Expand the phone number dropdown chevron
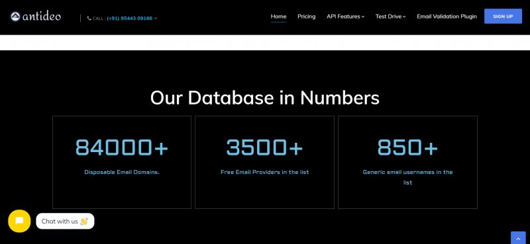This screenshot has height=244, width=530. pyautogui.click(x=156, y=19)
